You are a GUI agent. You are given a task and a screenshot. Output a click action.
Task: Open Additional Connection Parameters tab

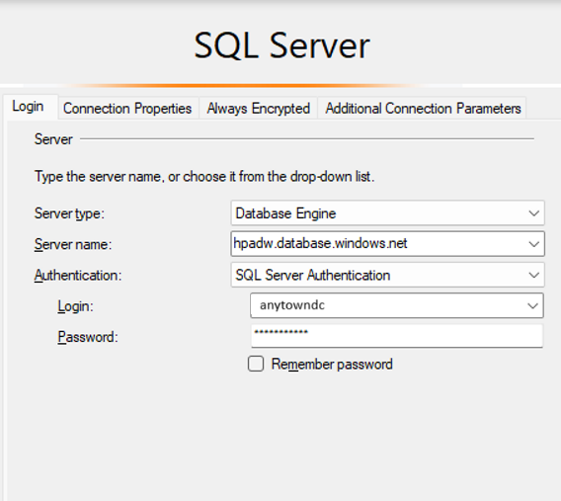[x=423, y=109]
